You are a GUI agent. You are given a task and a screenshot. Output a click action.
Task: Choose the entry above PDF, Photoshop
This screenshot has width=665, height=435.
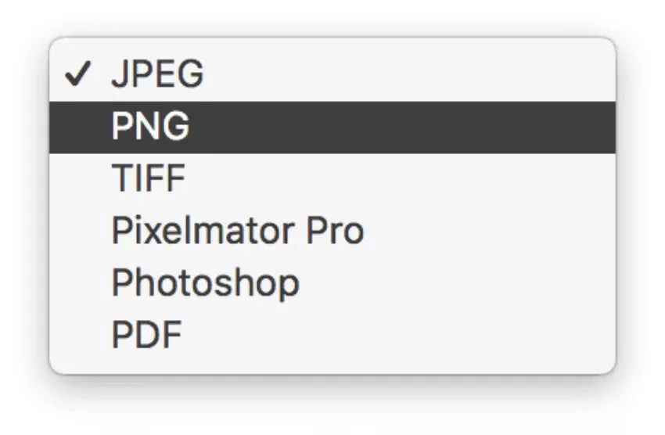[332, 283]
